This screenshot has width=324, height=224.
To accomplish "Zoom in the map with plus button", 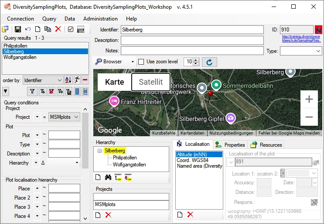I will point(309,100).
